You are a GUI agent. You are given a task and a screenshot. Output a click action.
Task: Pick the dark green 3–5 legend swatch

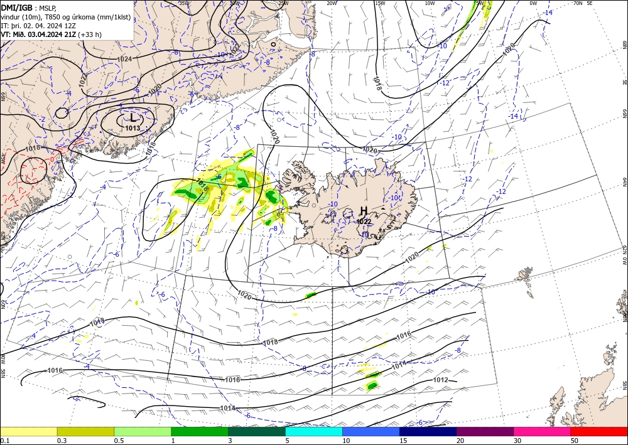[257, 431]
